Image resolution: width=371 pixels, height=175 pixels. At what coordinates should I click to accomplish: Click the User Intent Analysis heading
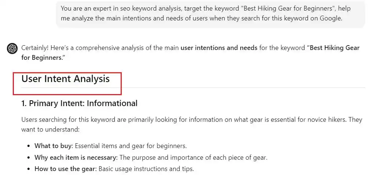click(65, 79)
